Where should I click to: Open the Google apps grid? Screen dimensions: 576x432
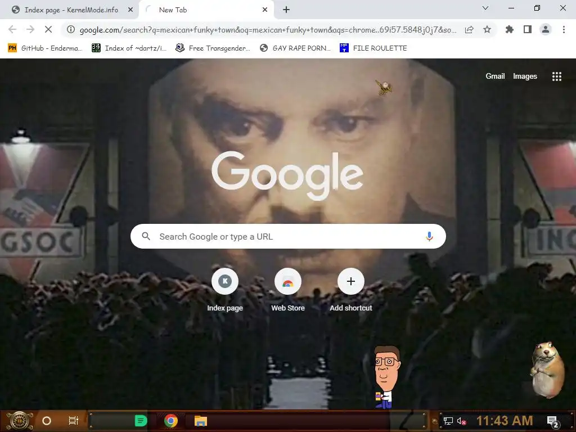click(556, 76)
